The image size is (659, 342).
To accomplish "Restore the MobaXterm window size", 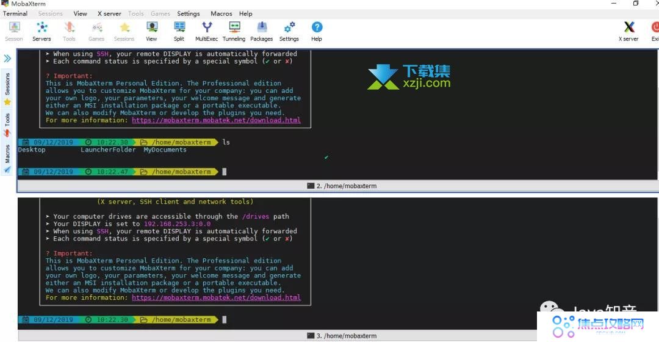I will pyautogui.click(x=636, y=4).
